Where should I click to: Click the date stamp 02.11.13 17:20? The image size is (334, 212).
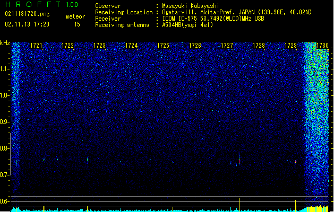[27, 24]
